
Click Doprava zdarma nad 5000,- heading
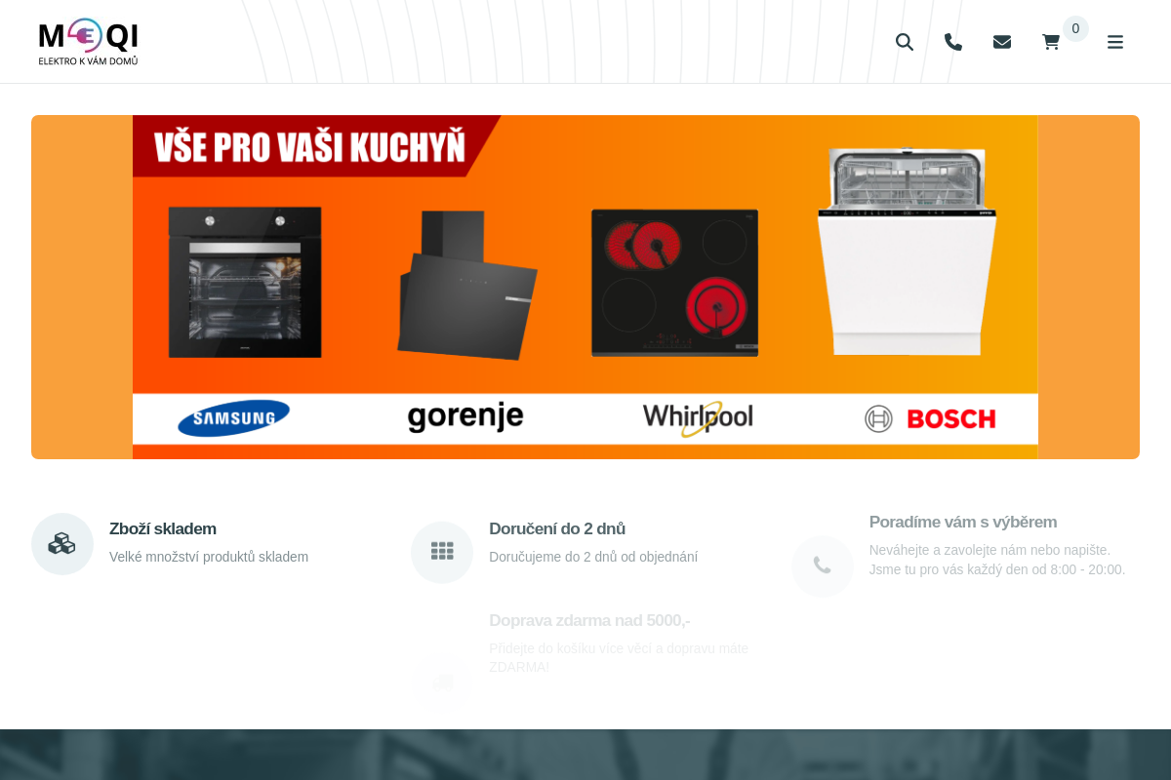tap(589, 620)
